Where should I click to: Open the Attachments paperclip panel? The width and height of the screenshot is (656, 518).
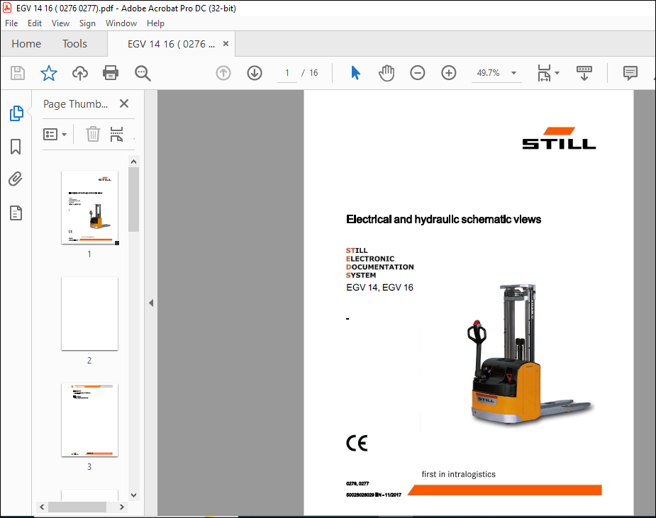tap(16, 179)
